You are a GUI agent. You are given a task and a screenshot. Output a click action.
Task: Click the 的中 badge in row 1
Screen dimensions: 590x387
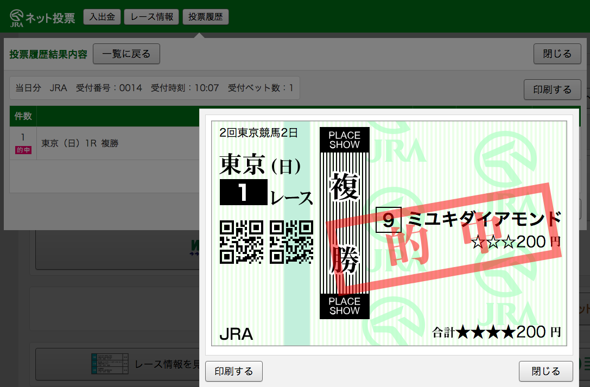(x=23, y=150)
